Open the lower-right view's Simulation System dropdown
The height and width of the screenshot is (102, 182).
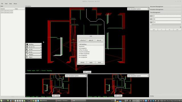click(x=138, y=76)
